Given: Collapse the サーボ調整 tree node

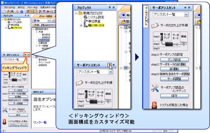Looking at the screenshot, I should [x=37, y=46].
